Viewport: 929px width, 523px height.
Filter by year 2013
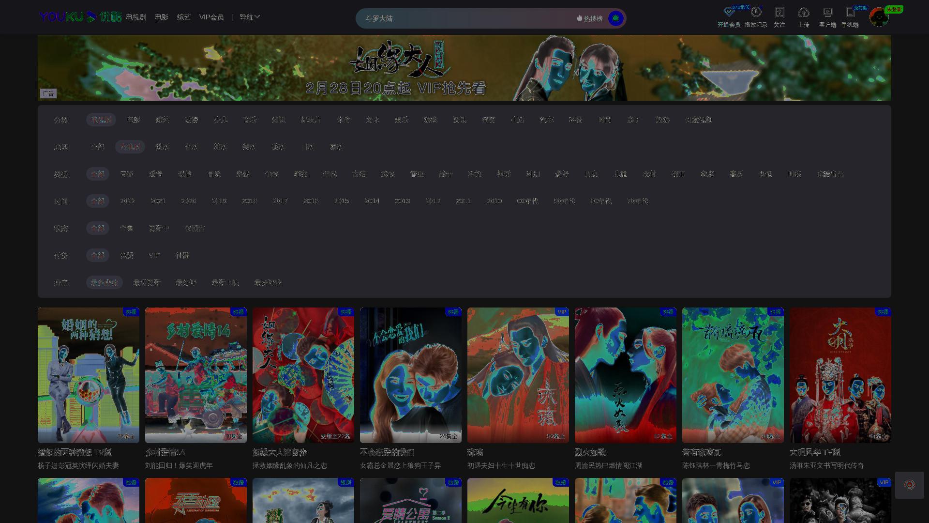click(402, 201)
